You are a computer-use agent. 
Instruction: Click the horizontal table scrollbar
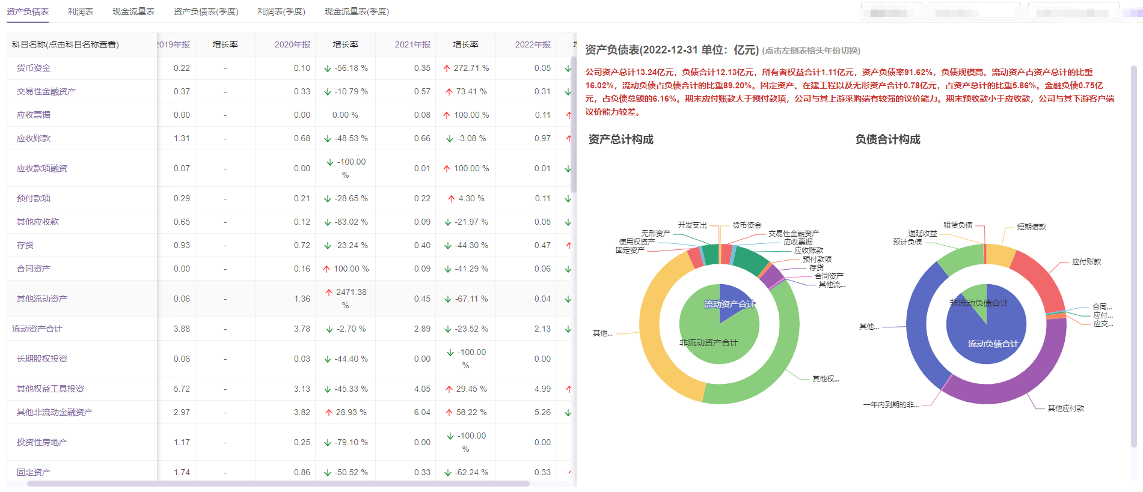point(278,483)
